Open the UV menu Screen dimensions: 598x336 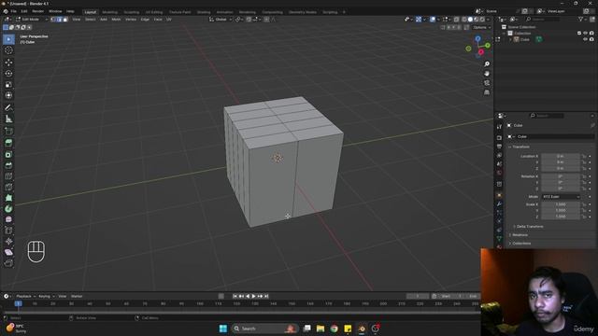coord(169,19)
